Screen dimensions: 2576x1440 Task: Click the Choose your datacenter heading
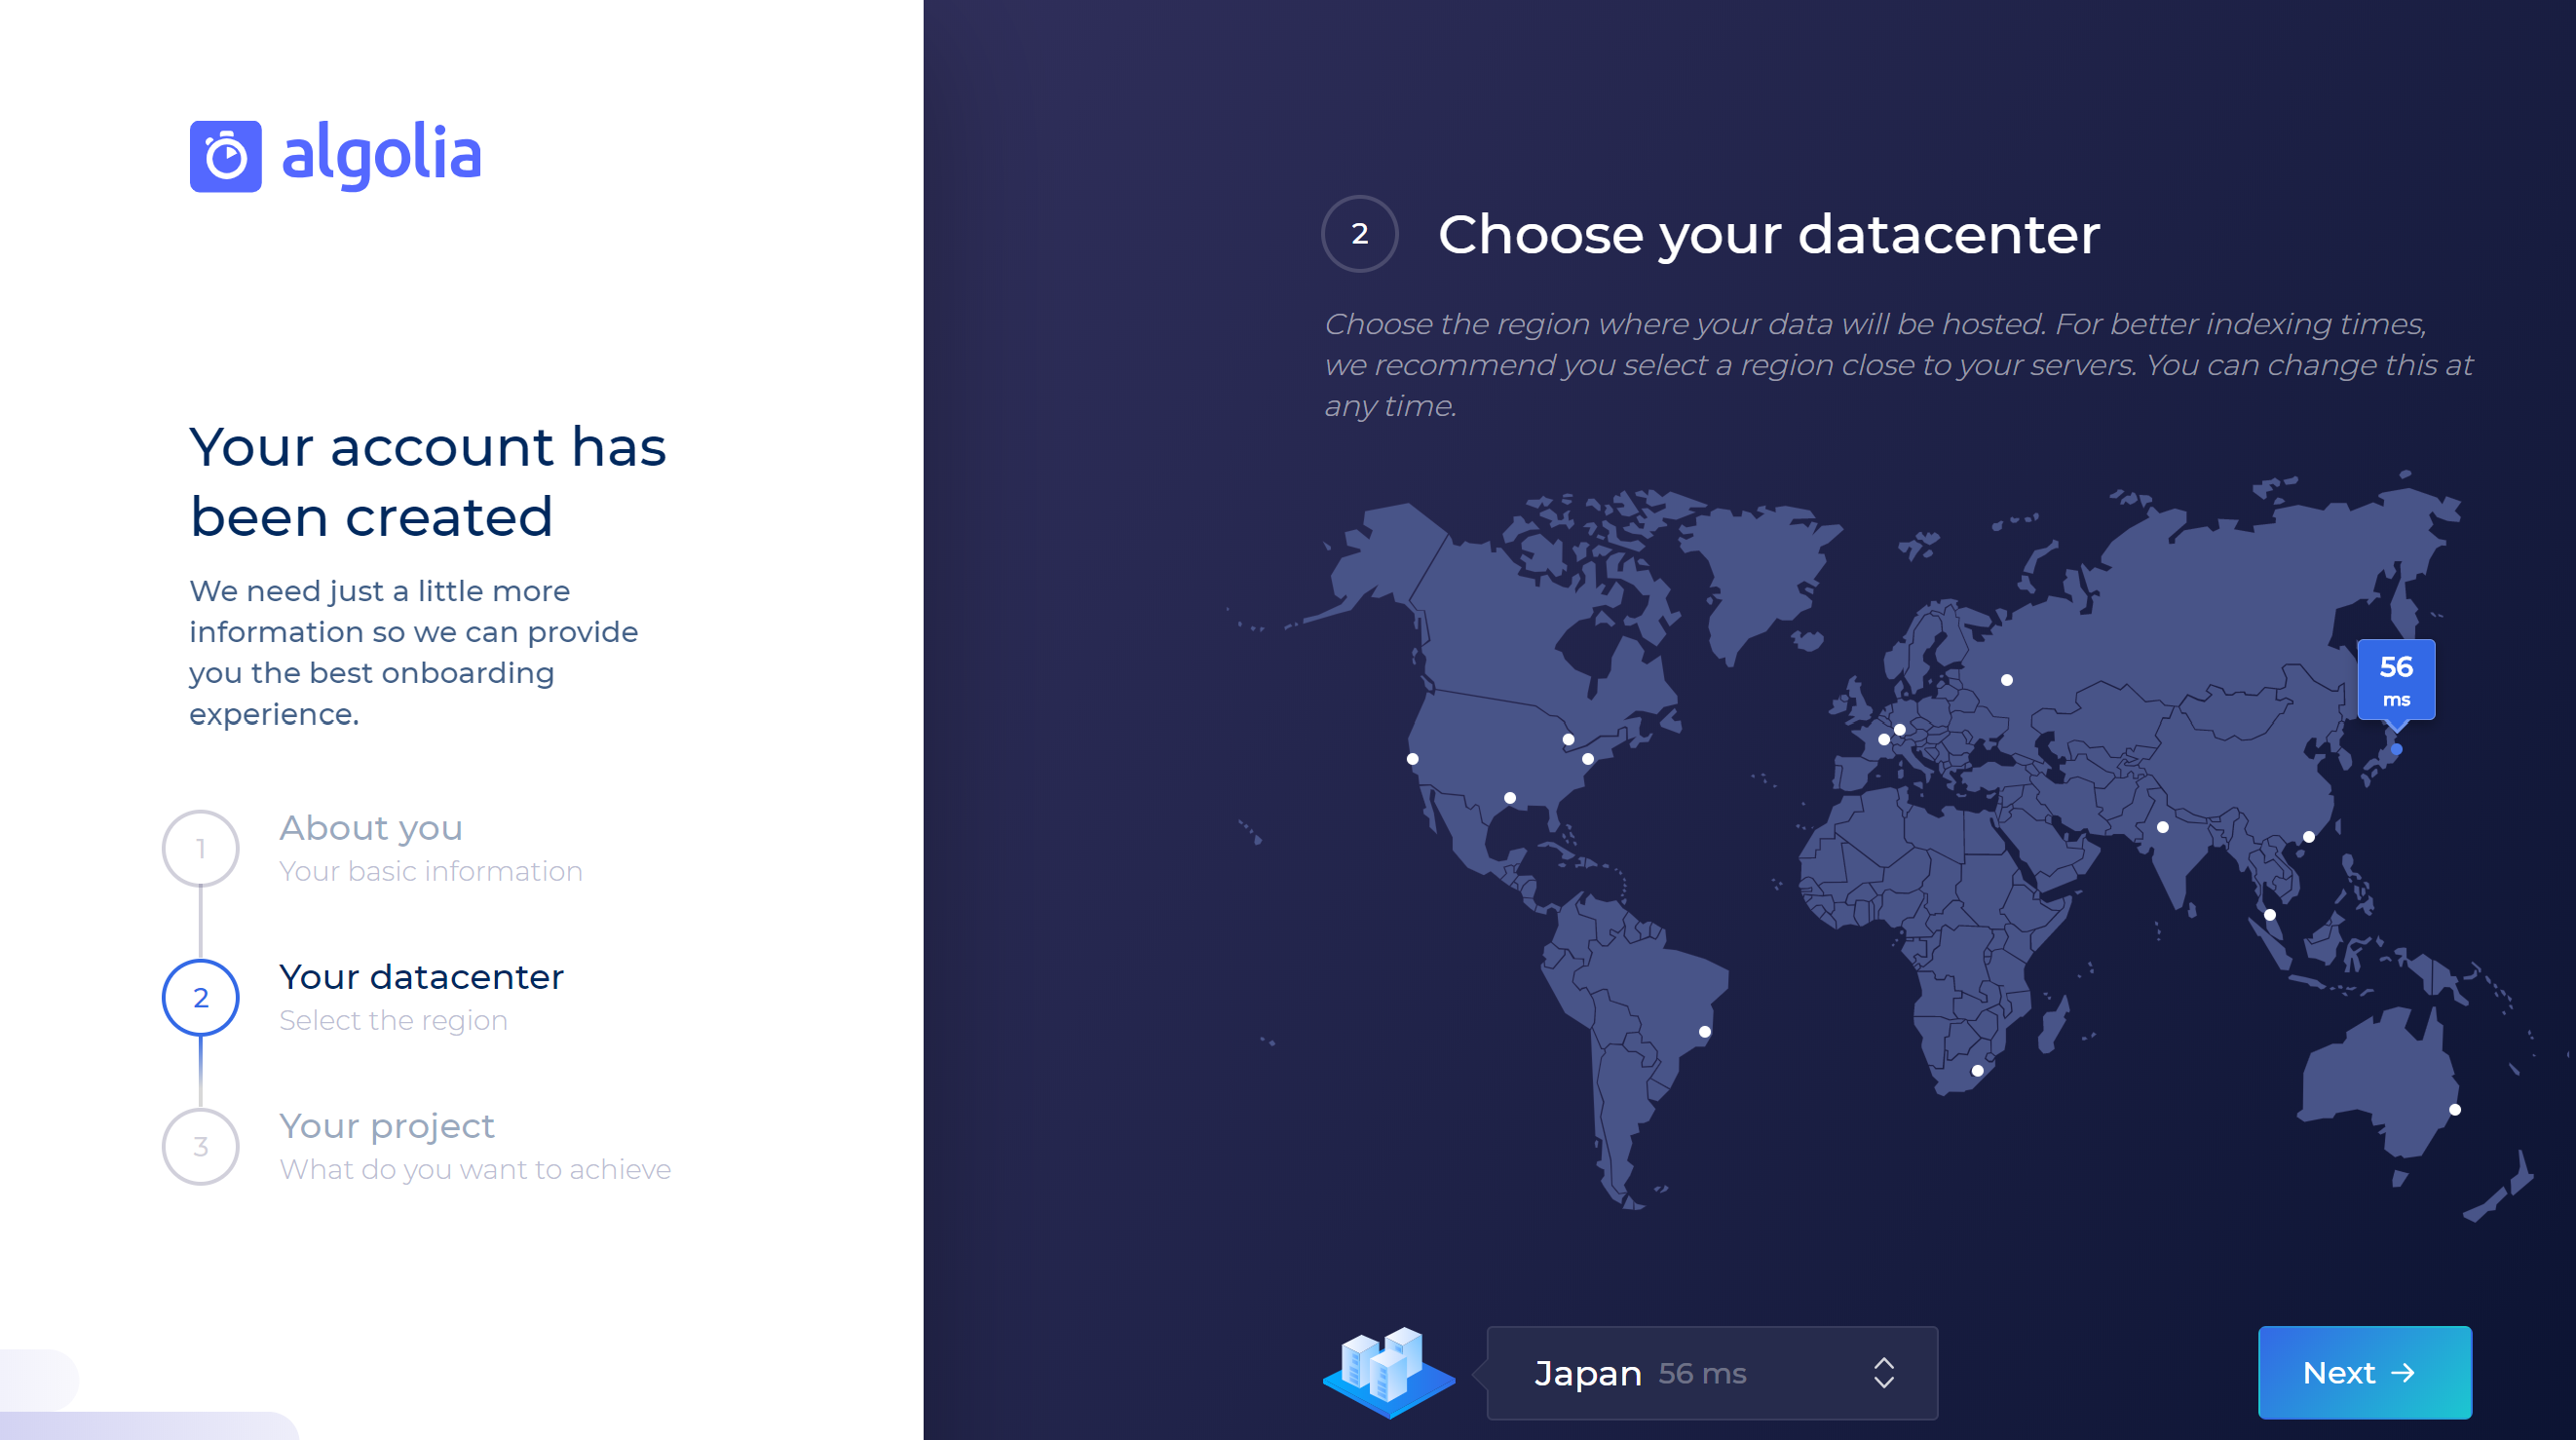[x=1768, y=235]
